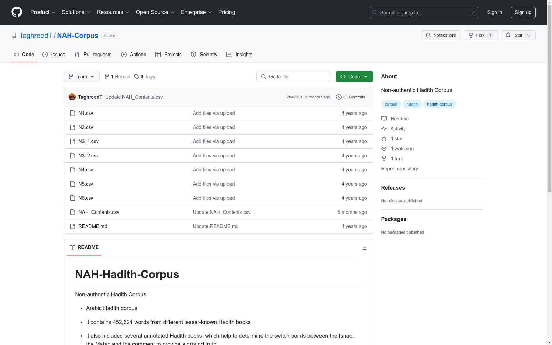Click the file icon next to N2.csv
The image size is (552, 345).
72,127
